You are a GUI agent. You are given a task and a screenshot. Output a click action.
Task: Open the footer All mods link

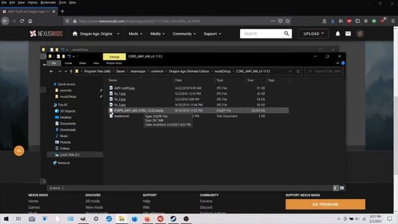pos(93,201)
